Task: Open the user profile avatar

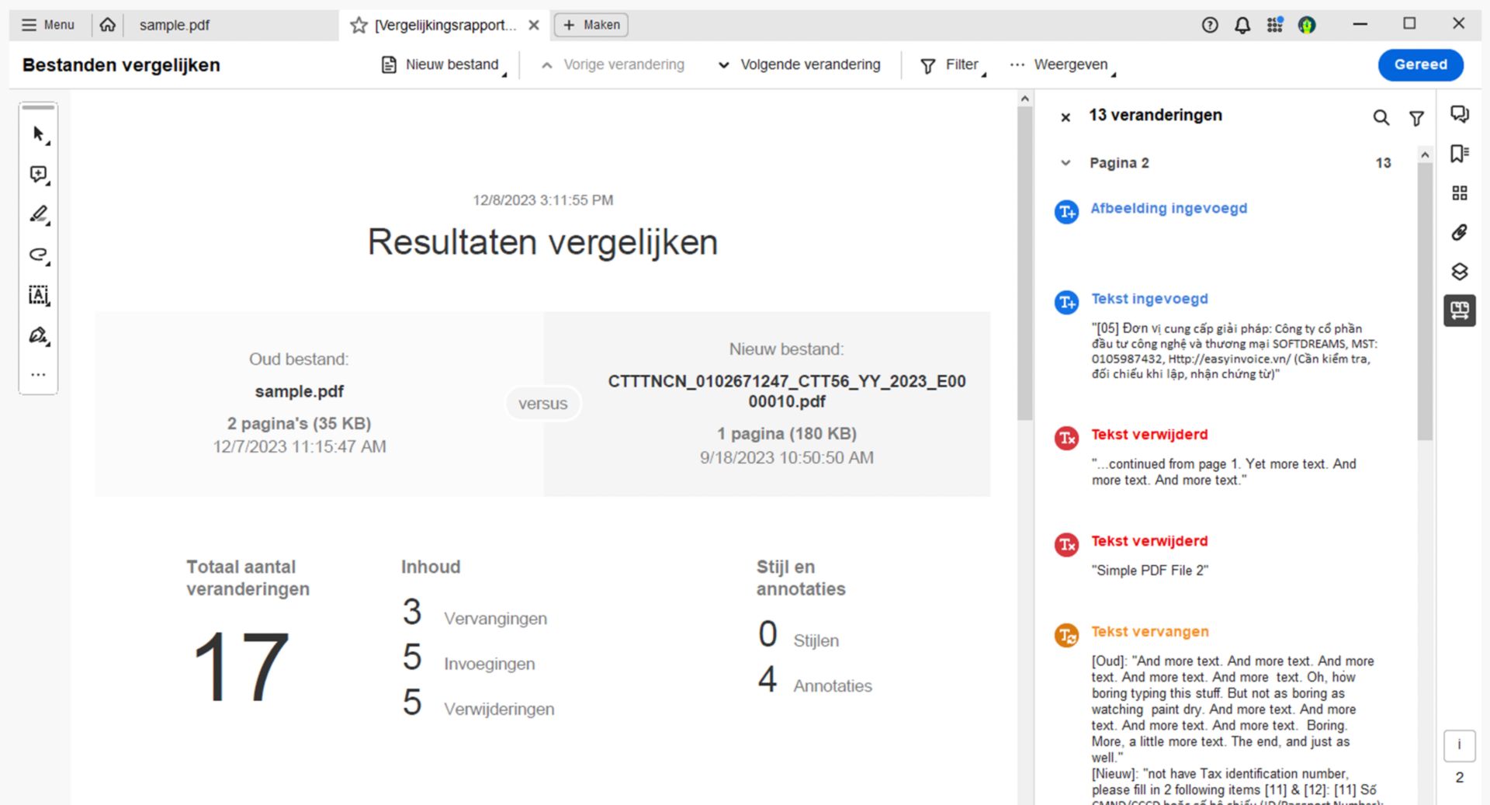Action: 1307,25
